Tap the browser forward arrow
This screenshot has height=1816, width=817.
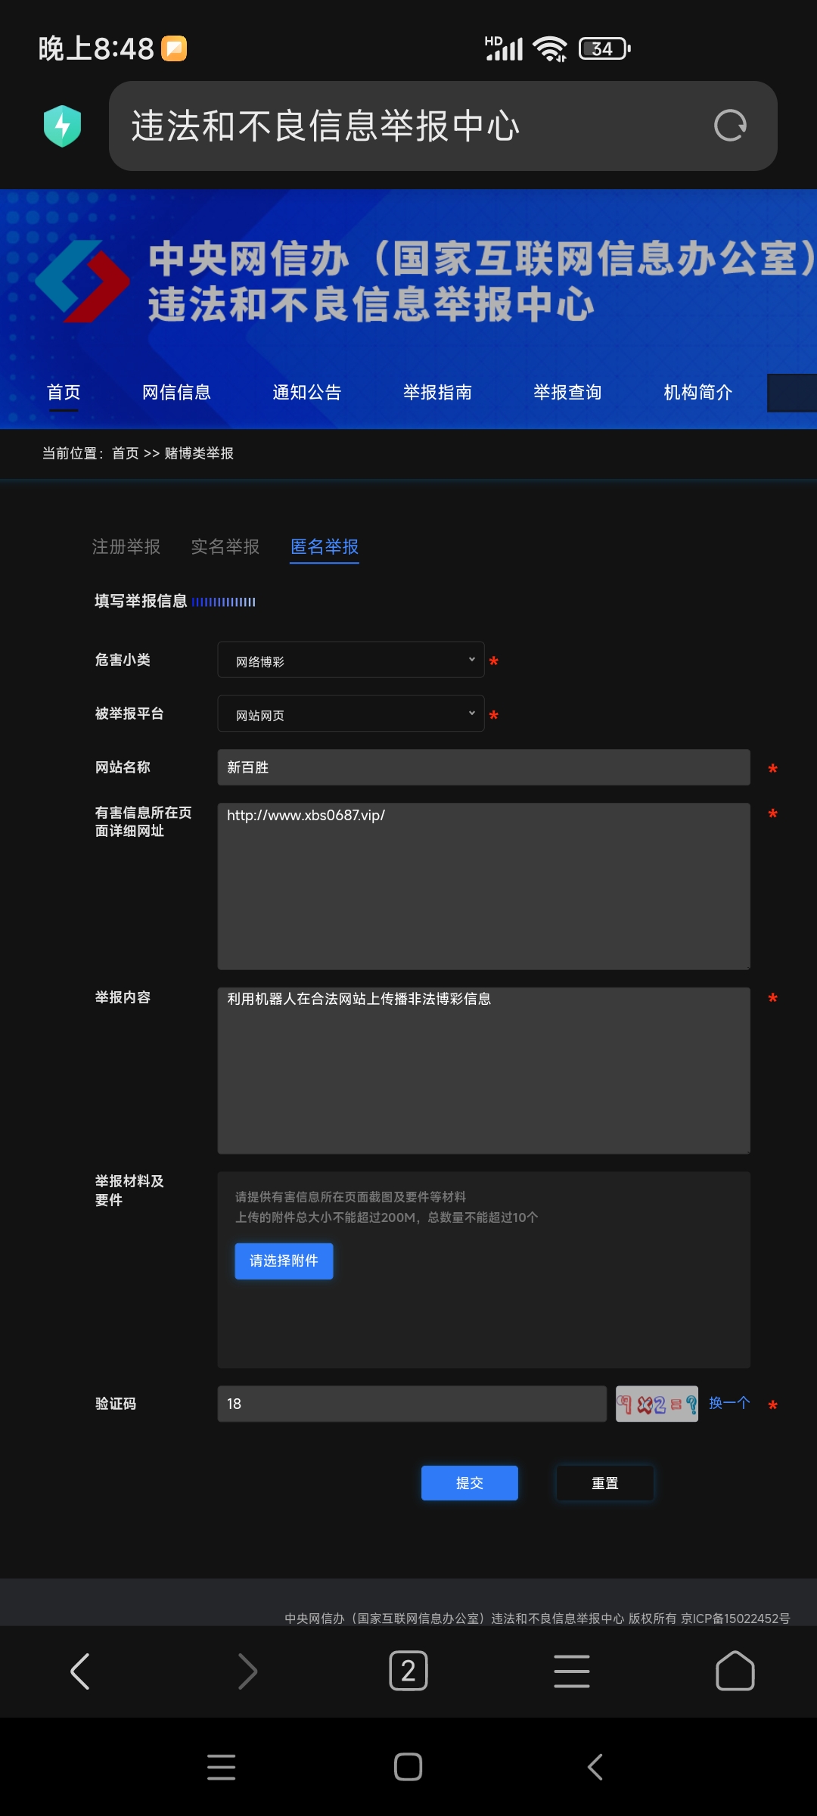pyautogui.click(x=247, y=1671)
